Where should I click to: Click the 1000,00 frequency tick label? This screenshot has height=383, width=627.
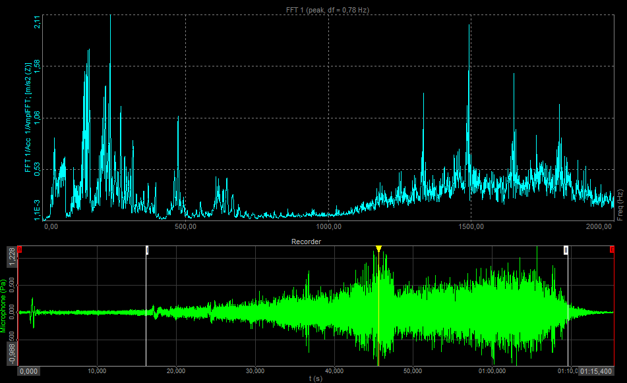(x=329, y=226)
